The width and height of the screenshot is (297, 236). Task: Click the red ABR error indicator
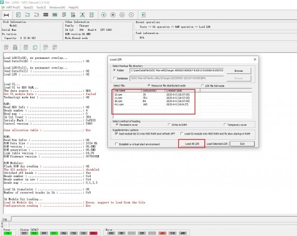163,233
